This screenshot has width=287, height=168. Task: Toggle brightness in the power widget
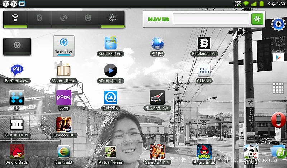[112, 19]
